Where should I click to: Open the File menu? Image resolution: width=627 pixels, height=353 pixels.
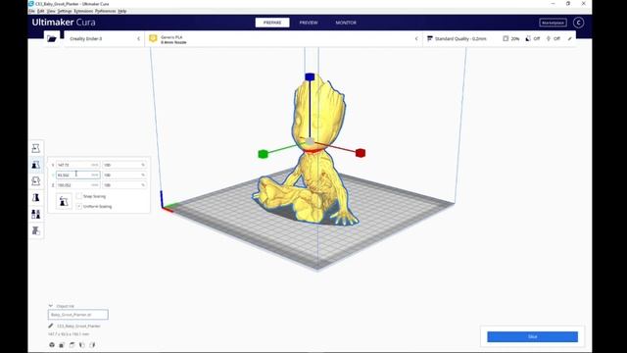coord(32,11)
